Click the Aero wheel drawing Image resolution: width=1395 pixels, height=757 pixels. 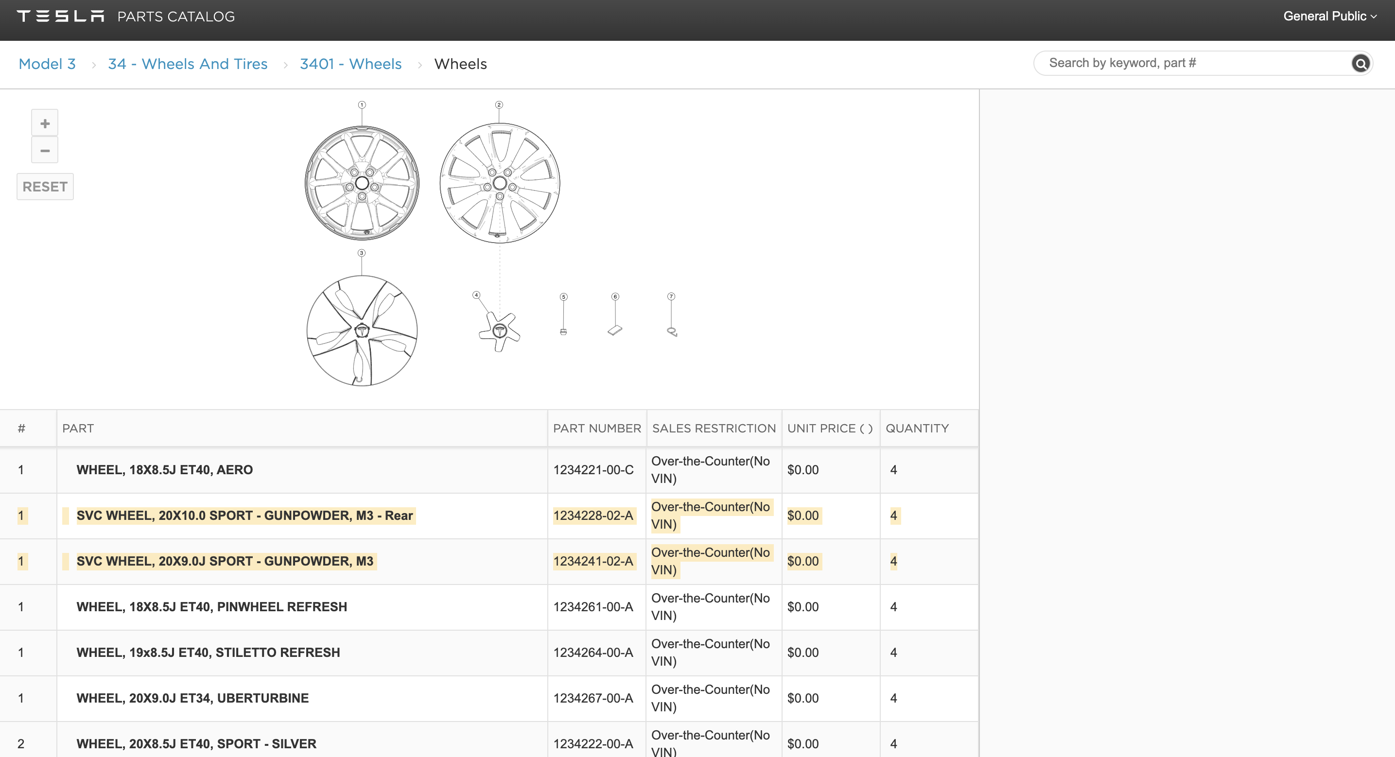click(x=362, y=183)
